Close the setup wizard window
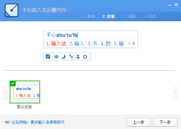This screenshot has height=129, width=181. [x=176, y=5]
